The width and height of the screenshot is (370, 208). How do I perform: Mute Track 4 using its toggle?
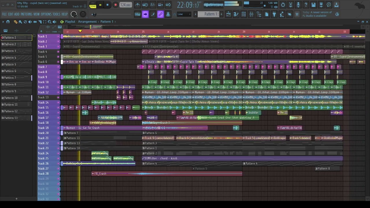click(58, 52)
